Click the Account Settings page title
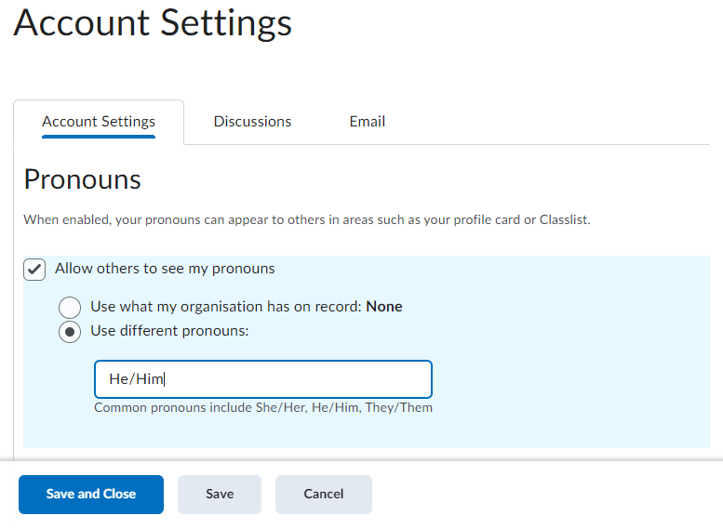The height and width of the screenshot is (529, 723). click(x=153, y=22)
